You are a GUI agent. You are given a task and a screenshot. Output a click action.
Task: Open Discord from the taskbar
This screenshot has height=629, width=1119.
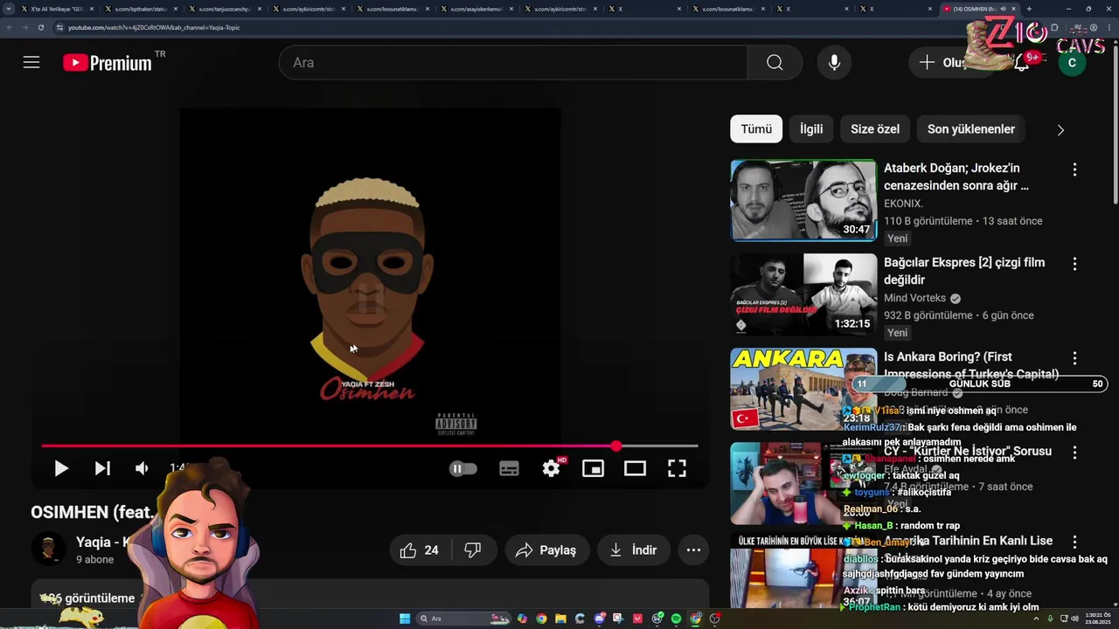click(x=600, y=619)
